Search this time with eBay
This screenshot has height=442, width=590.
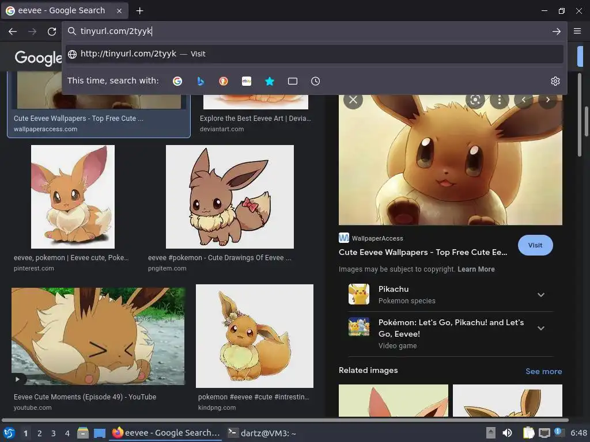point(247,81)
